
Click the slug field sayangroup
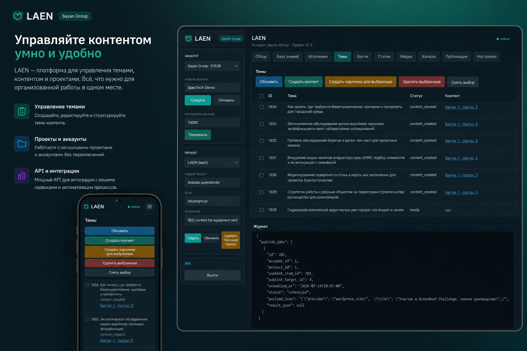212,201
